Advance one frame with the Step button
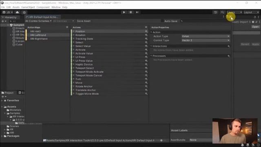Image resolution: width=261 pixels, height=147 pixels. (x=137, y=12)
